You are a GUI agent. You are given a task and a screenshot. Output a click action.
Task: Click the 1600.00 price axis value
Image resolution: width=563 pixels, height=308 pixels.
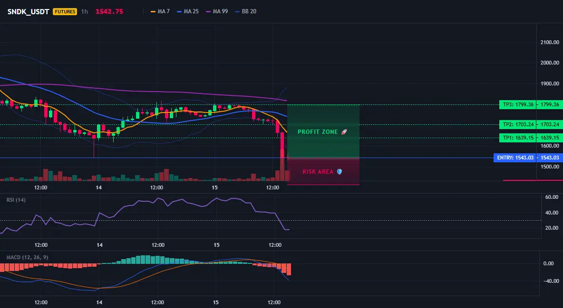click(550, 146)
